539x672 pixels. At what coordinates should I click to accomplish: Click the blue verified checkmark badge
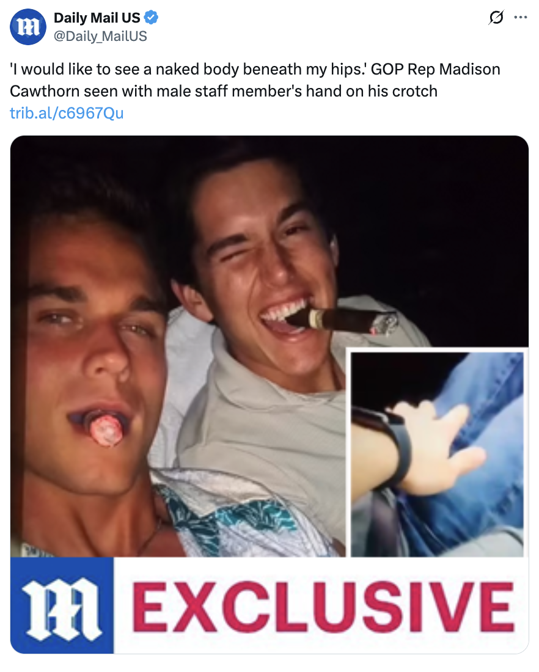click(151, 18)
